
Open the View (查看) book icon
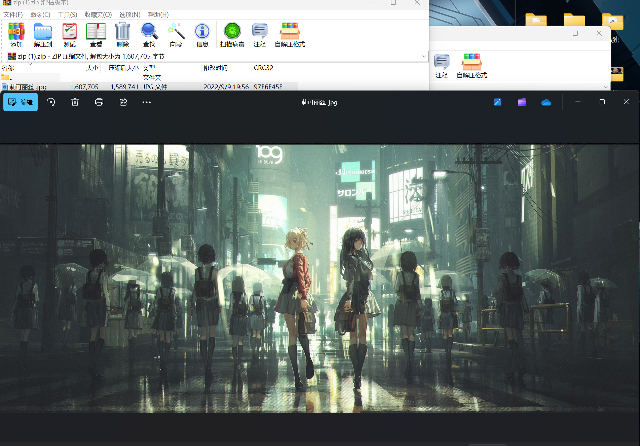point(96,35)
